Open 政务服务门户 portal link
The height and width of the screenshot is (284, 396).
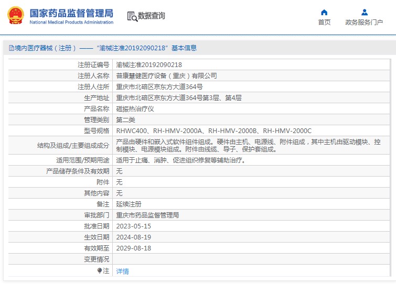click(x=364, y=23)
